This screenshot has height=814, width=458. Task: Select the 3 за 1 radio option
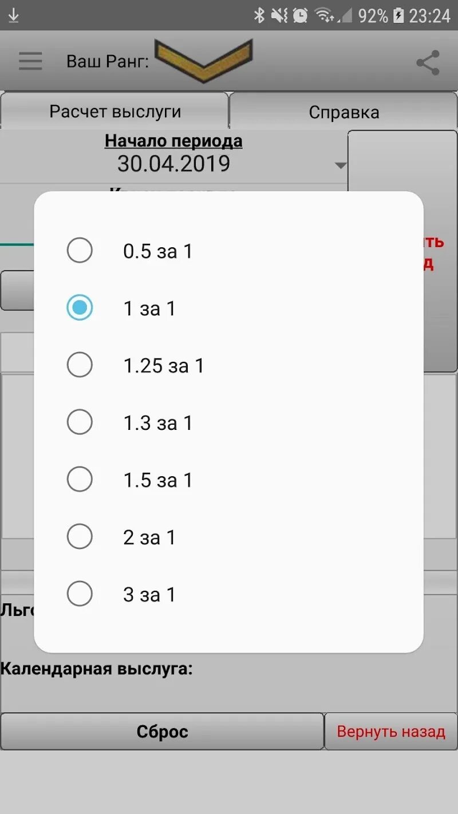228,594
